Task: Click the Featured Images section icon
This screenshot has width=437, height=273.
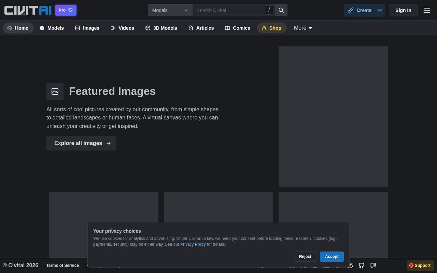Action: pyautogui.click(x=55, y=91)
